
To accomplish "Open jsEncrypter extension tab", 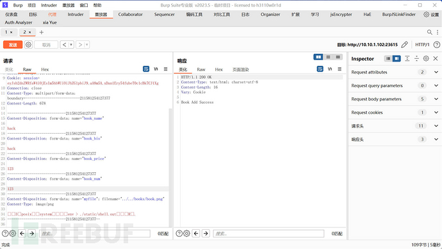I will 341,14.
